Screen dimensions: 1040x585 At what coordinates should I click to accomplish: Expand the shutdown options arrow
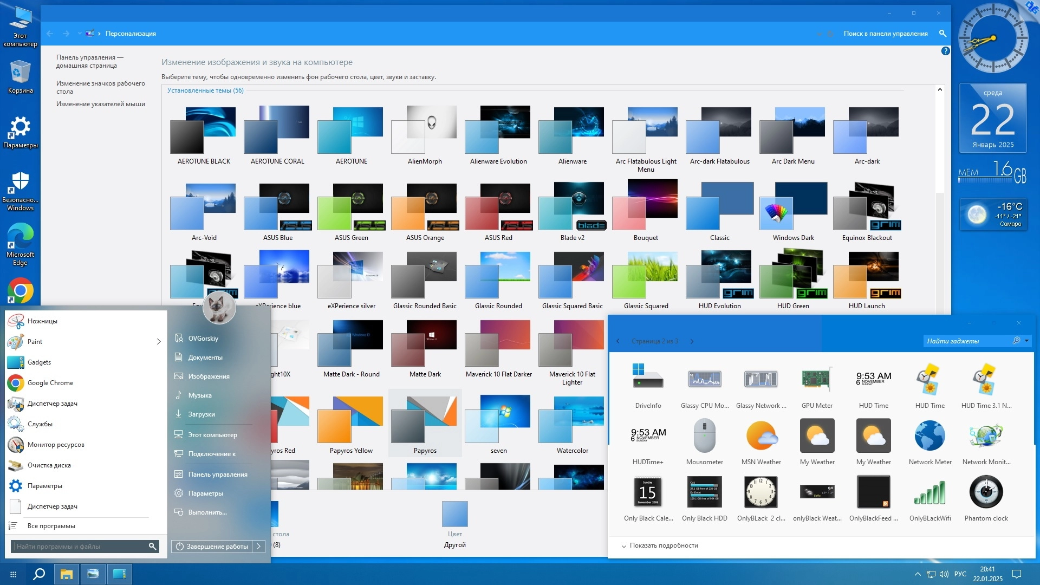pos(259,547)
